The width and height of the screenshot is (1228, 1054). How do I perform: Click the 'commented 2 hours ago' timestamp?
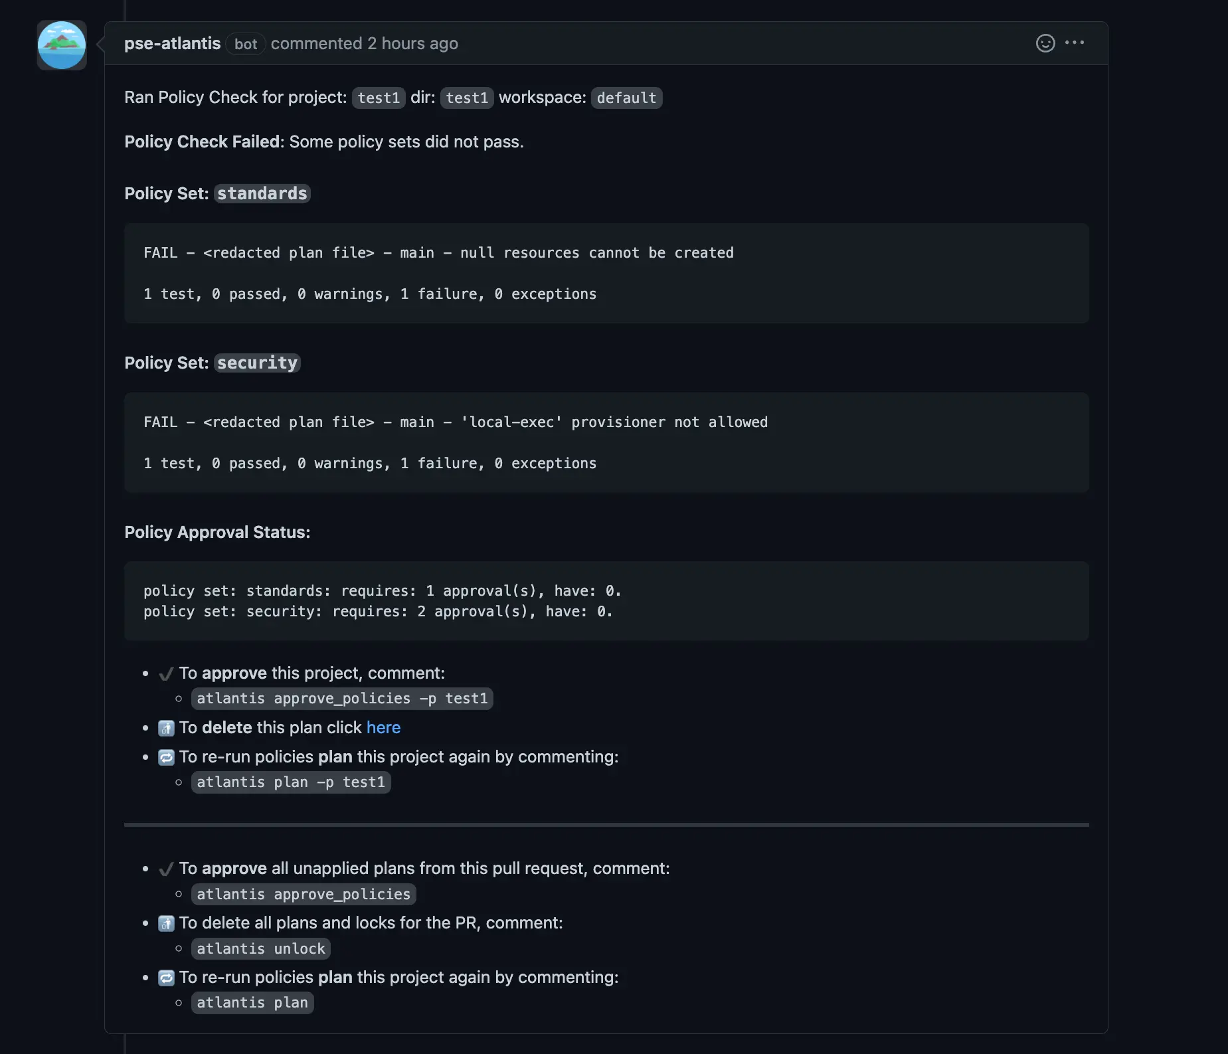365,43
